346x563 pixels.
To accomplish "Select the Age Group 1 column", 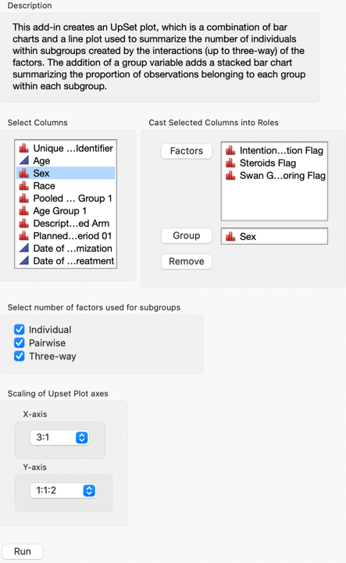I will pyautogui.click(x=66, y=211).
